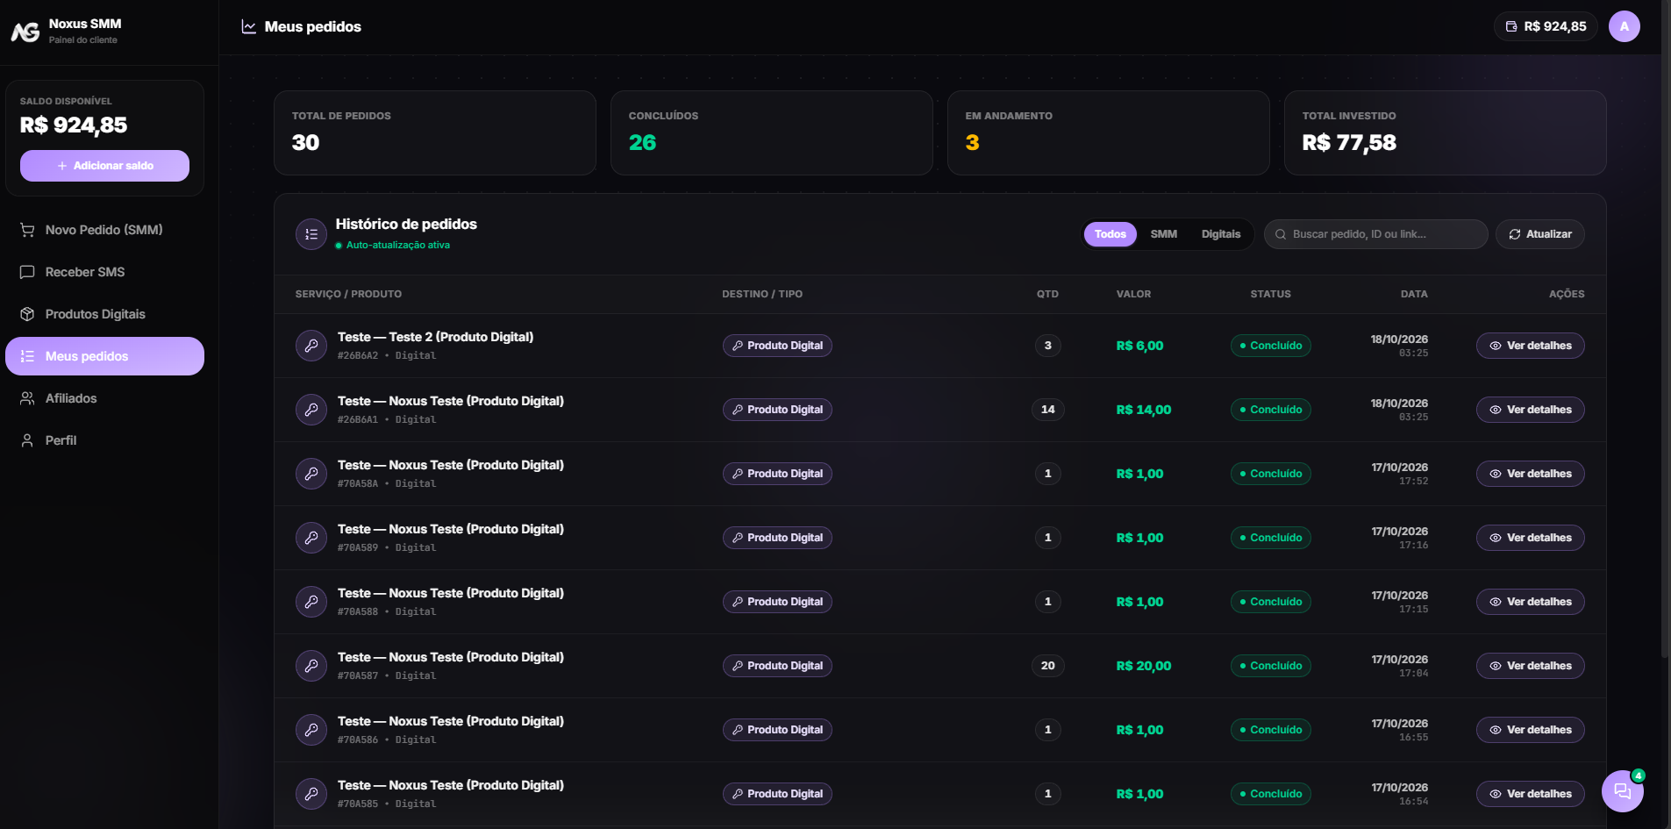Click Adicionar saldo button
Screen dimensions: 1671x829
click(104, 166)
